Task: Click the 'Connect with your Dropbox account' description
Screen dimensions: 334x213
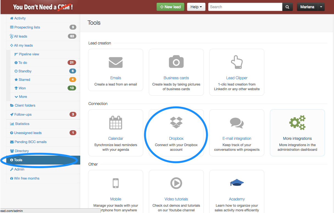Action: [x=176, y=147]
